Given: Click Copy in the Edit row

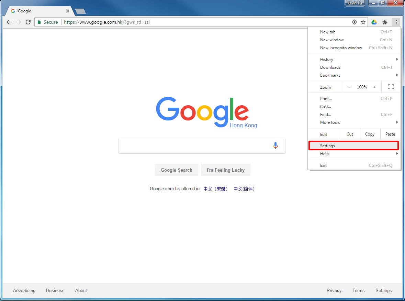Looking at the screenshot, I should pyautogui.click(x=370, y=134).
